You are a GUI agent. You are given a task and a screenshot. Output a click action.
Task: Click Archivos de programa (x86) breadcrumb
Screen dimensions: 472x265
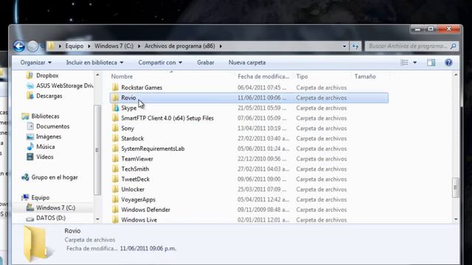coord(180,46)
